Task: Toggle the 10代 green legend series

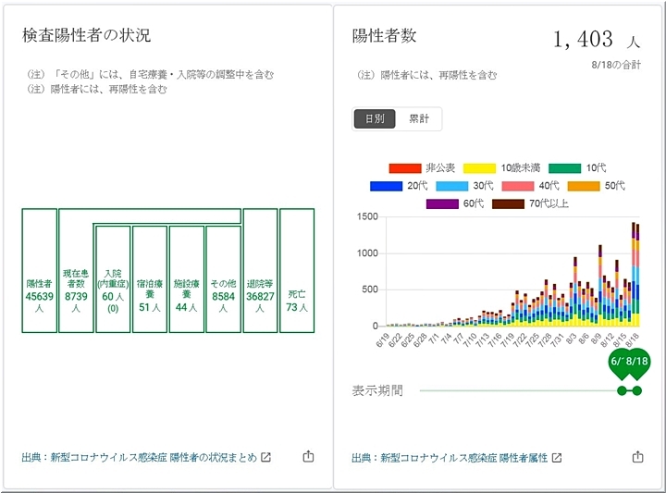Action: pos(578,168)
